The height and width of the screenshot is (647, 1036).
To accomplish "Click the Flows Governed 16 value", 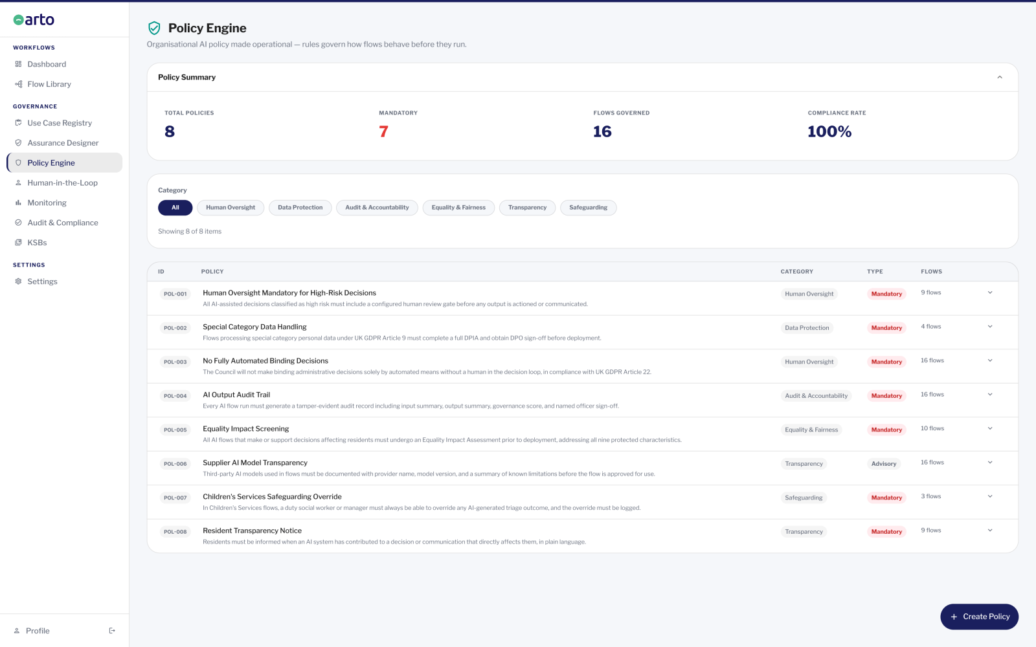I will (602, 131).
